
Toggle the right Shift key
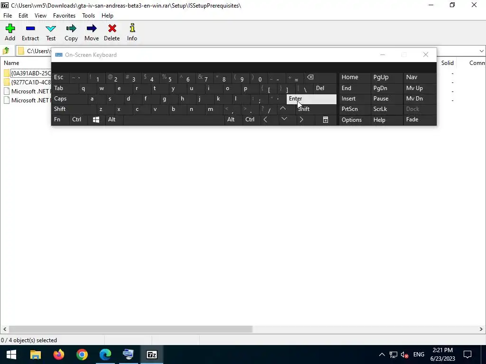tap(316, 109)
